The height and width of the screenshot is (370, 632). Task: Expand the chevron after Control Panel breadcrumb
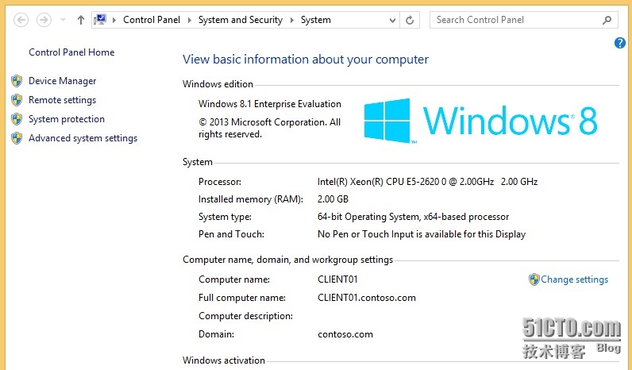190,20
